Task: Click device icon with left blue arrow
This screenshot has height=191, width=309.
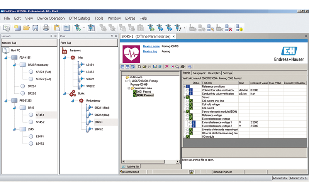Action: click(x=169, y=28)
